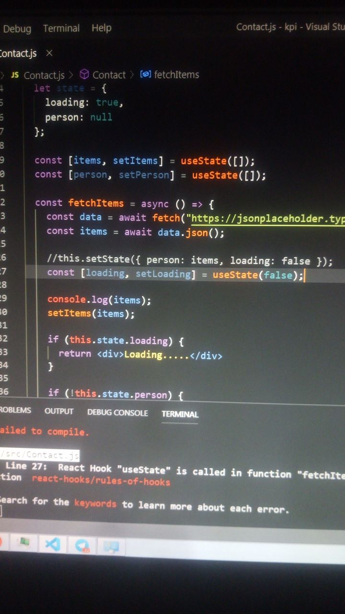Switch to the OUTPUT panel tab
Viewport: 345px width, 614px height.
[59, 412]
